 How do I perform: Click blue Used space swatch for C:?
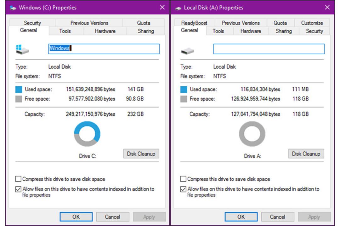point(19,89)
